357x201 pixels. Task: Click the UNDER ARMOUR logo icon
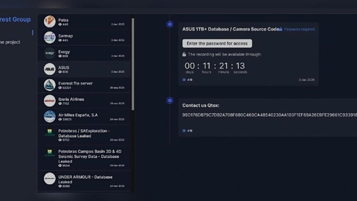[50, 178]
